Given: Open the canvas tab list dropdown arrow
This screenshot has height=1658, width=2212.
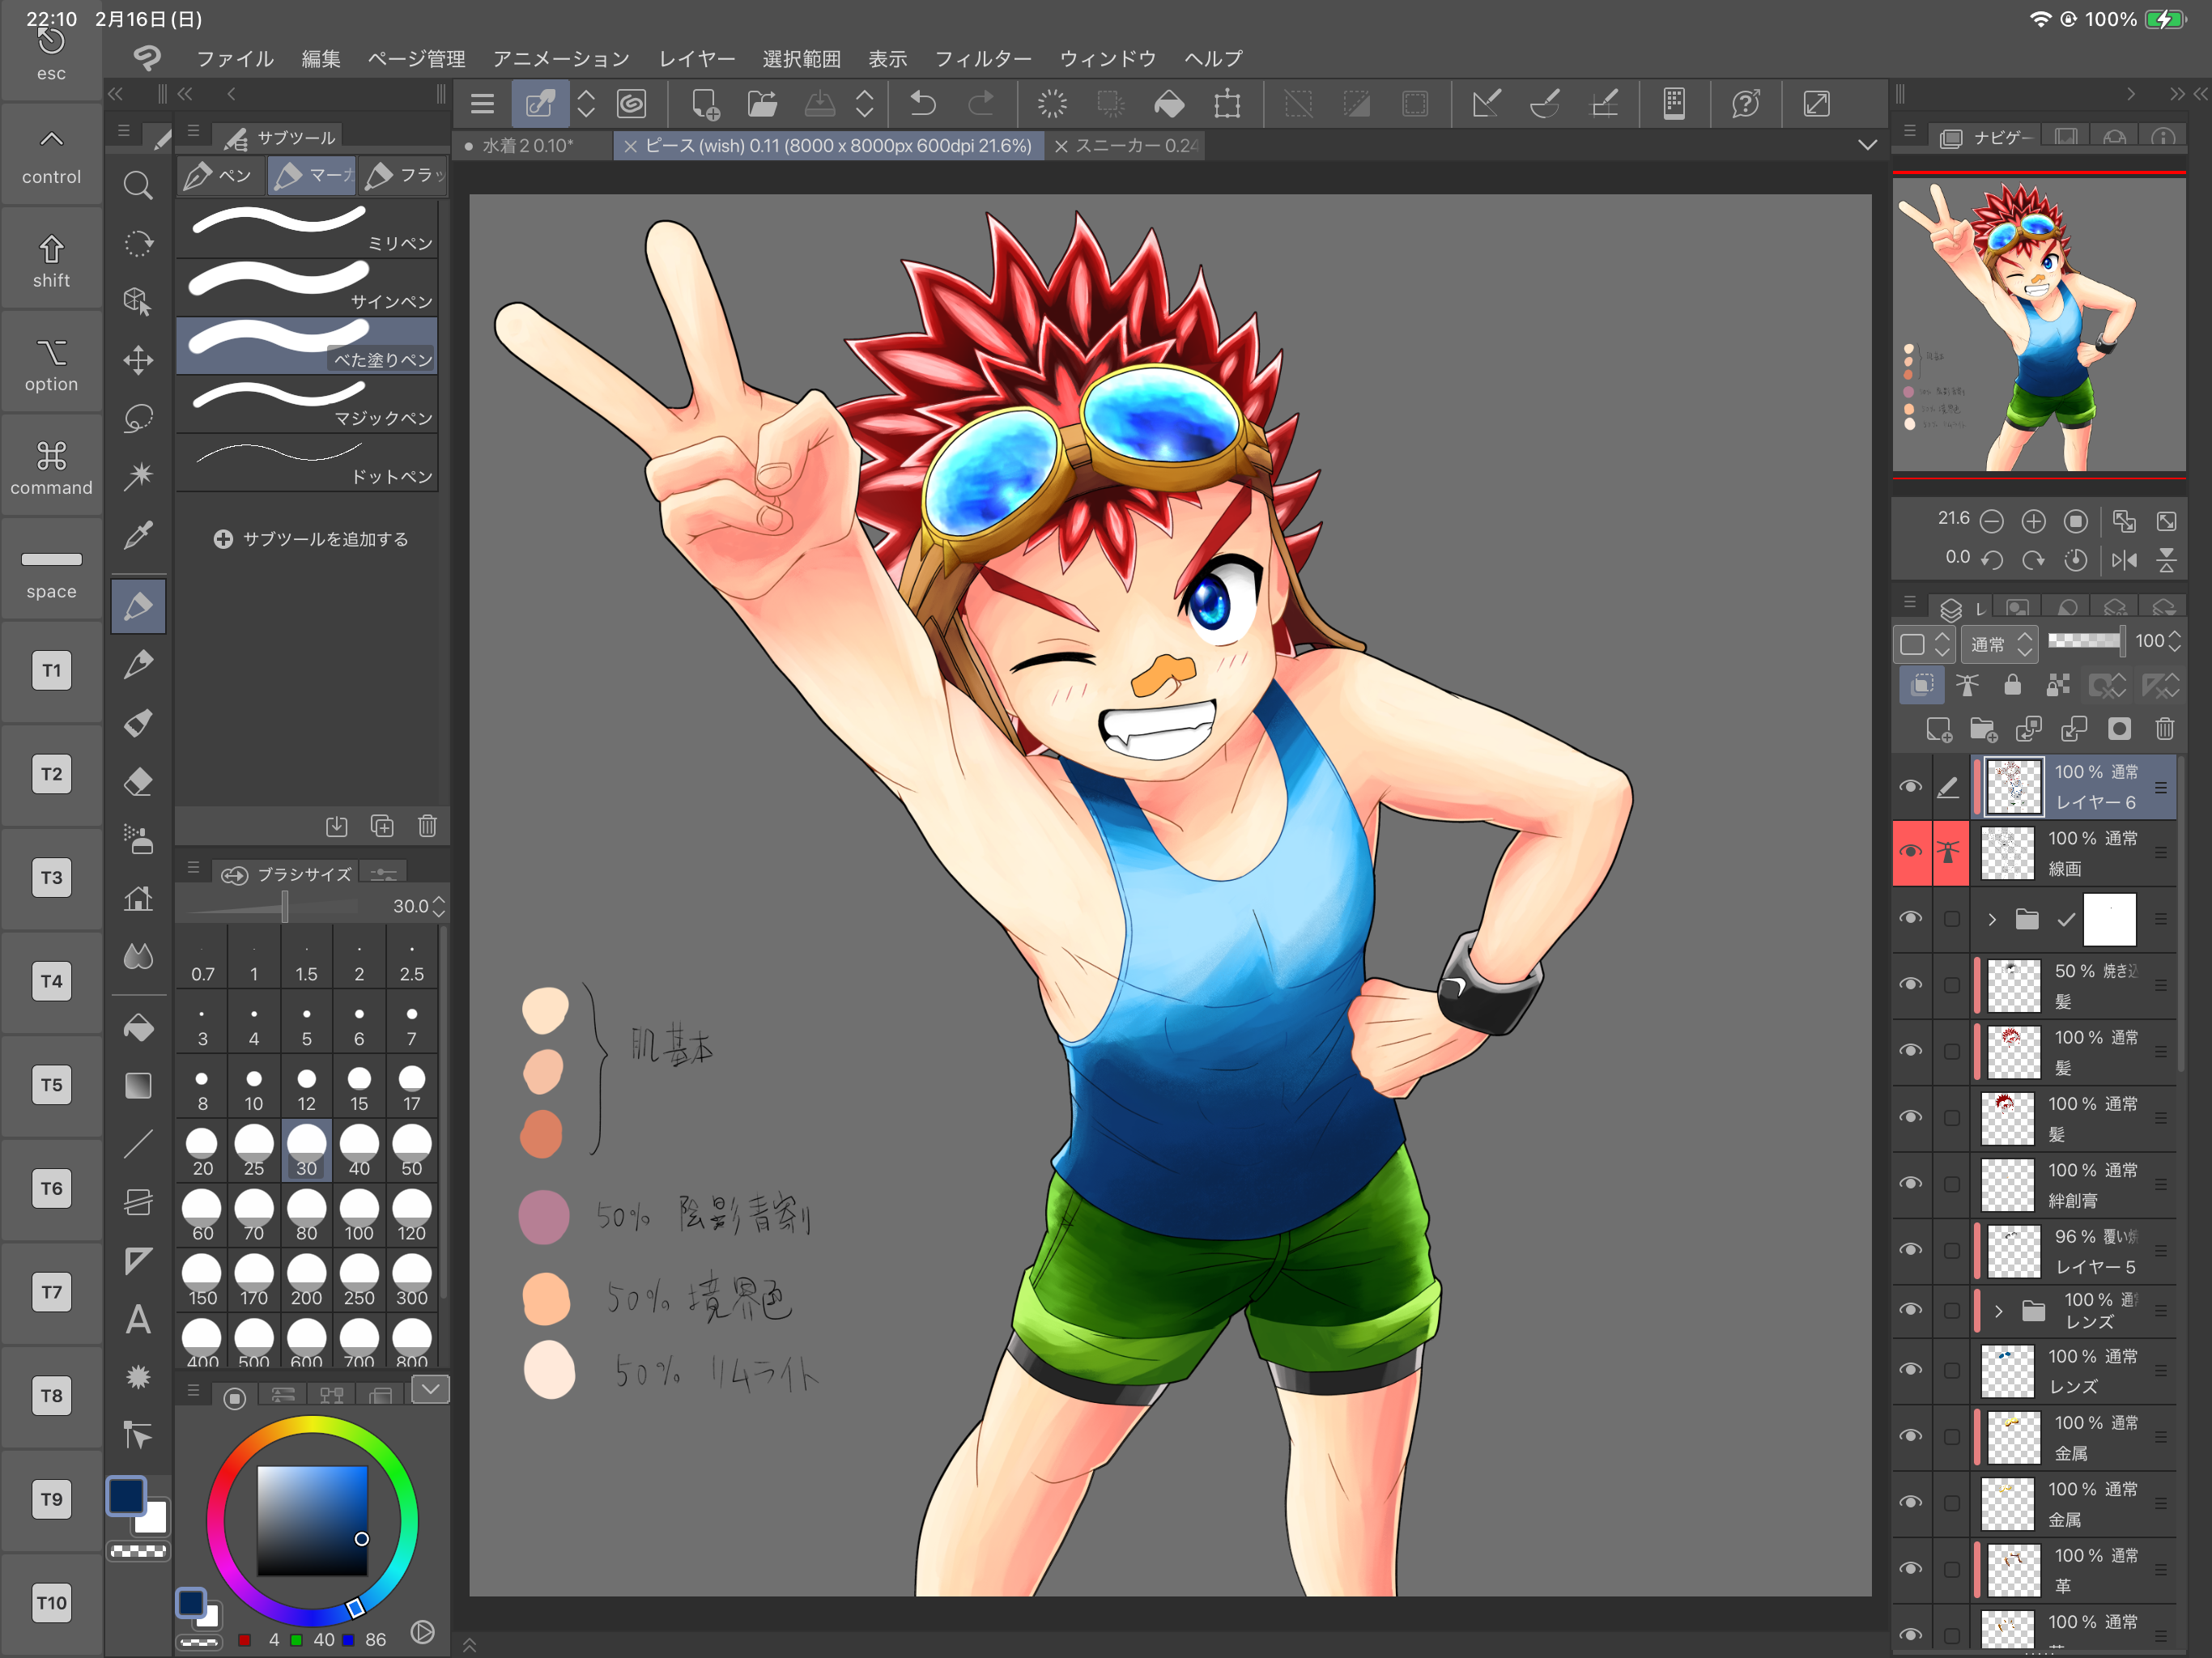Looking at the screenshot, I should [x=1867, y=145].
